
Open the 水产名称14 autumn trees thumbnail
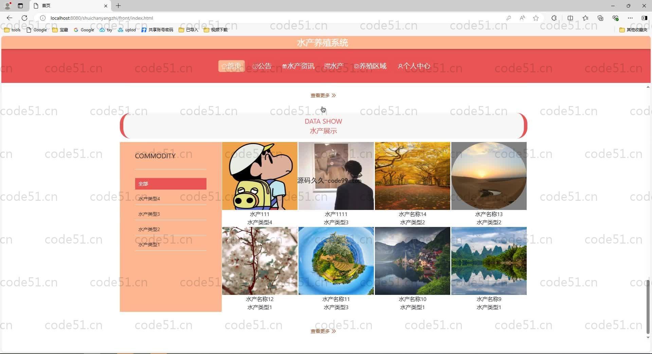(x=413, y=176)
